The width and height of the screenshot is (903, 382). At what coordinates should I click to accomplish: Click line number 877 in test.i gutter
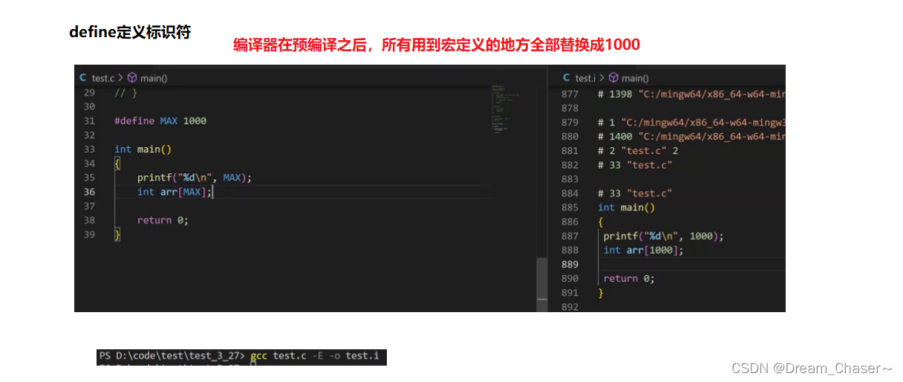[570, 94]
